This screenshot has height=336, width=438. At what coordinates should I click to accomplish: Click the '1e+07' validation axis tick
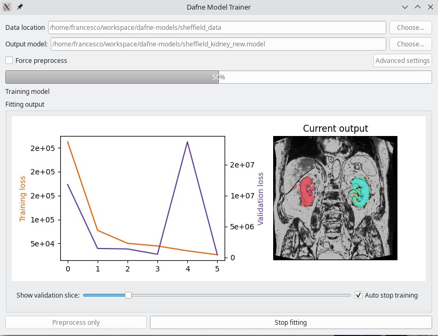click(242, 196)
